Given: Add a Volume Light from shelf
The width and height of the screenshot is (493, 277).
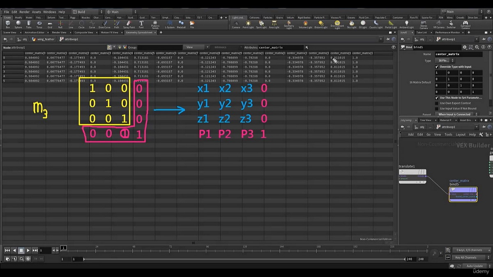Looking at the screenshot, I should click(305, 25).
